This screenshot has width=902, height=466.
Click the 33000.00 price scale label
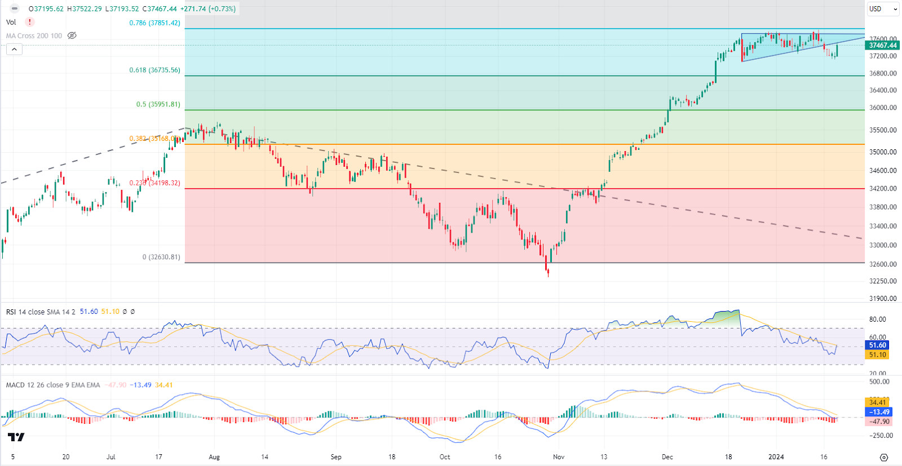pos(883,246)
